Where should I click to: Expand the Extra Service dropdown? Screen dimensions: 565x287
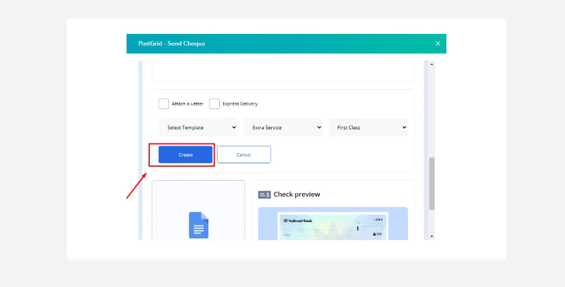[x=283, y=128]
